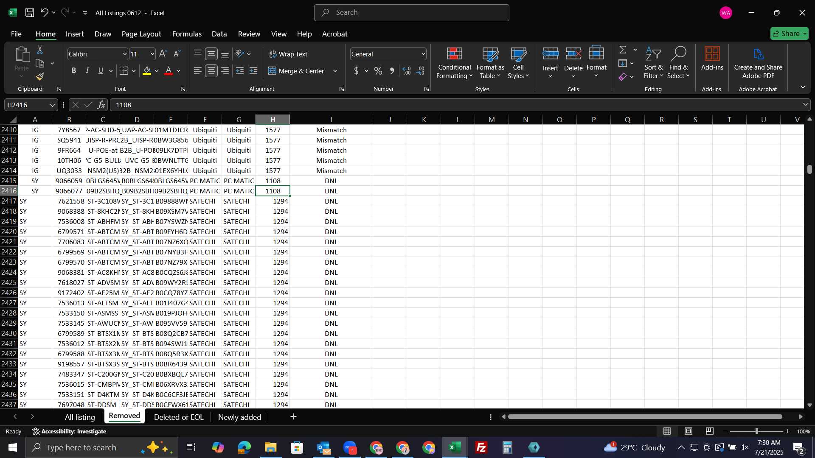Click Decrease Indent icon
The height and width of the screenshot is (458, 815).
[240, 71]
